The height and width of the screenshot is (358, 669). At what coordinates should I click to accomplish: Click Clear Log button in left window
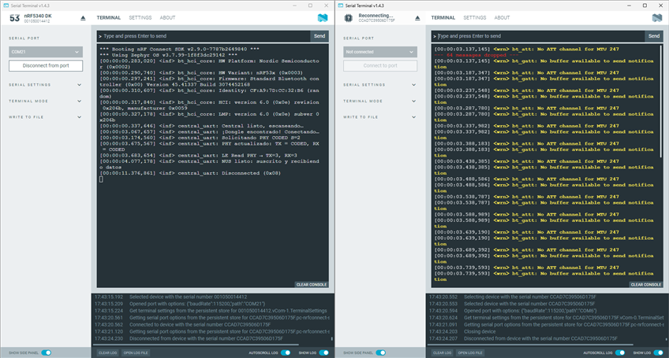click(107, 353)
